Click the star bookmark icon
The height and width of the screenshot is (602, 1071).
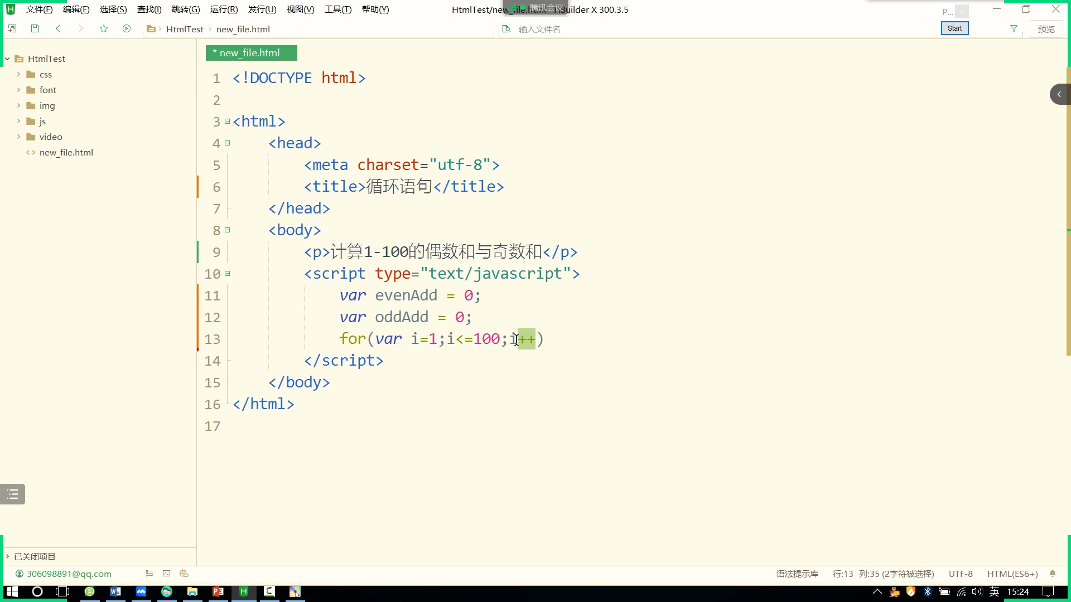point(104,28)
